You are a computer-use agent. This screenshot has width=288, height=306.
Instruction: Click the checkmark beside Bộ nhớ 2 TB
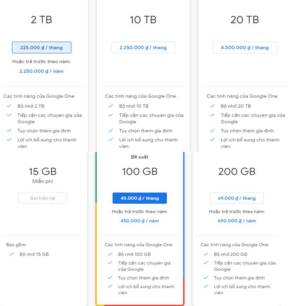tap(9, 106)
